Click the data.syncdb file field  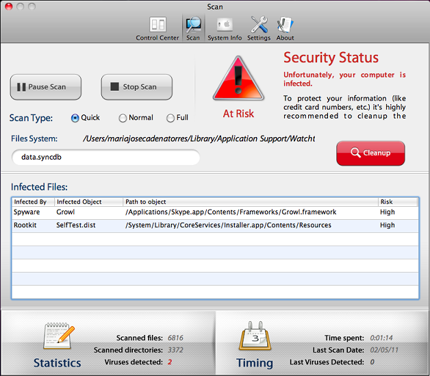105,157
